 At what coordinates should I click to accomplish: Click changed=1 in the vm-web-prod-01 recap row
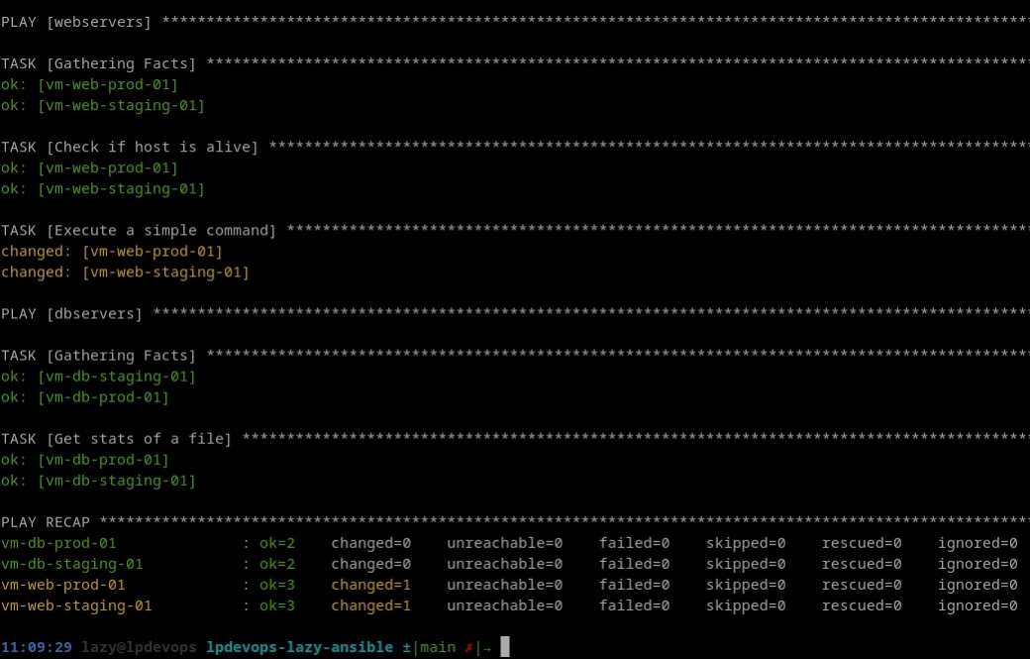tap(371, 585)
